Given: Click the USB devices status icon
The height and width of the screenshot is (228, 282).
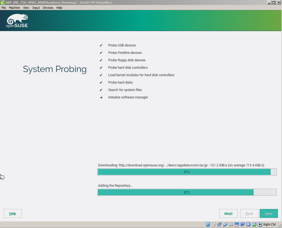Looking at the screenshot, I should pyautogui.click(x=225, y=224).
